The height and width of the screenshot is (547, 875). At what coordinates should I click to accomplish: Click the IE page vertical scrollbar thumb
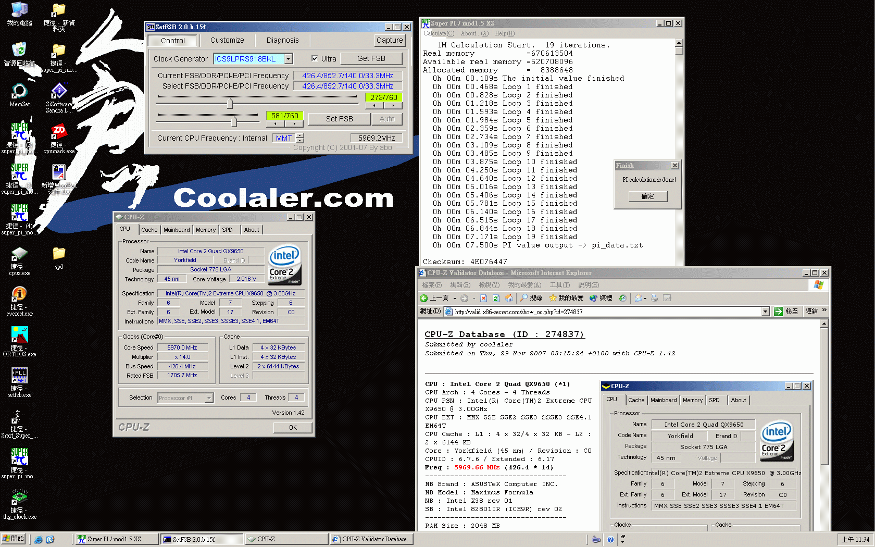(824, 397)
